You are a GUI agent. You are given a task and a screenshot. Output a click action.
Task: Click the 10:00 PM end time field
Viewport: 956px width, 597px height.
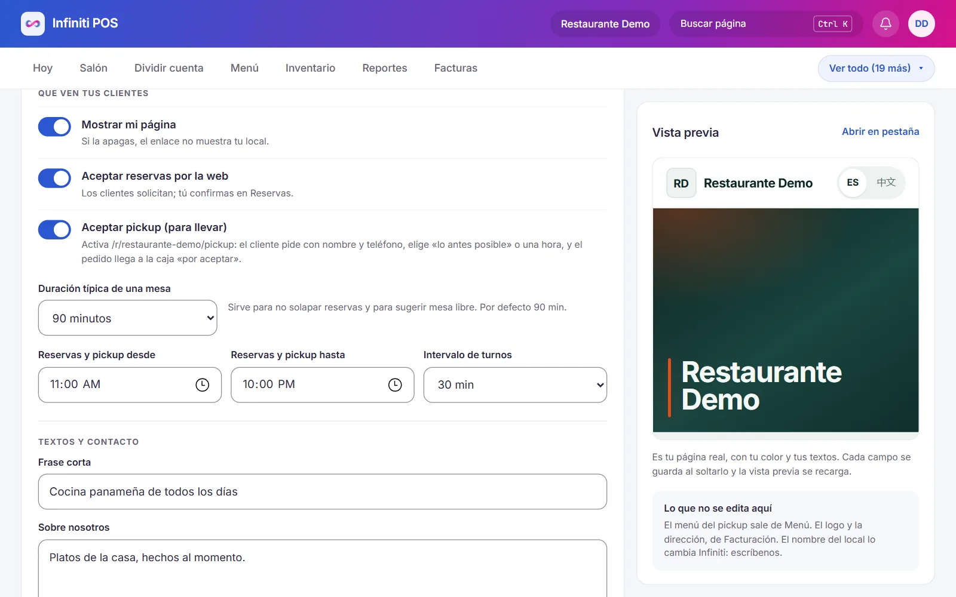point(323,385)
